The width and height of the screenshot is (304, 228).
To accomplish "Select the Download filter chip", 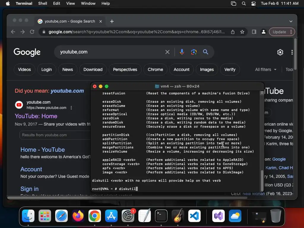I will (x=93, y=69).
